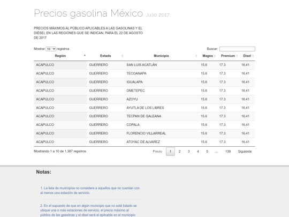The height and width of the screenshot is (217, 289).
Task: Click note 2 about municipio no listado
Action: pos(88,211)
